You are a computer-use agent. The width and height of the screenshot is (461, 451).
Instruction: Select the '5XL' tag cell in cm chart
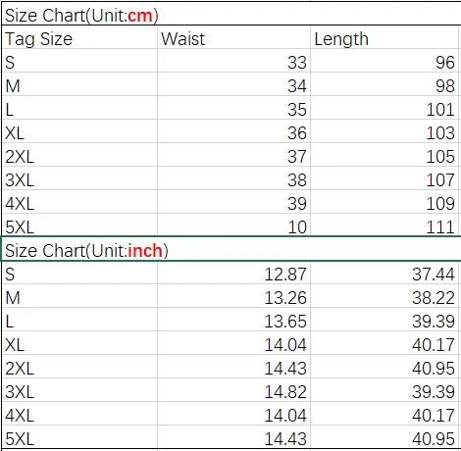(79, 225)
